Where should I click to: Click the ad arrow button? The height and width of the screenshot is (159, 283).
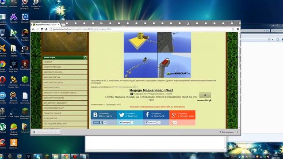205,95
